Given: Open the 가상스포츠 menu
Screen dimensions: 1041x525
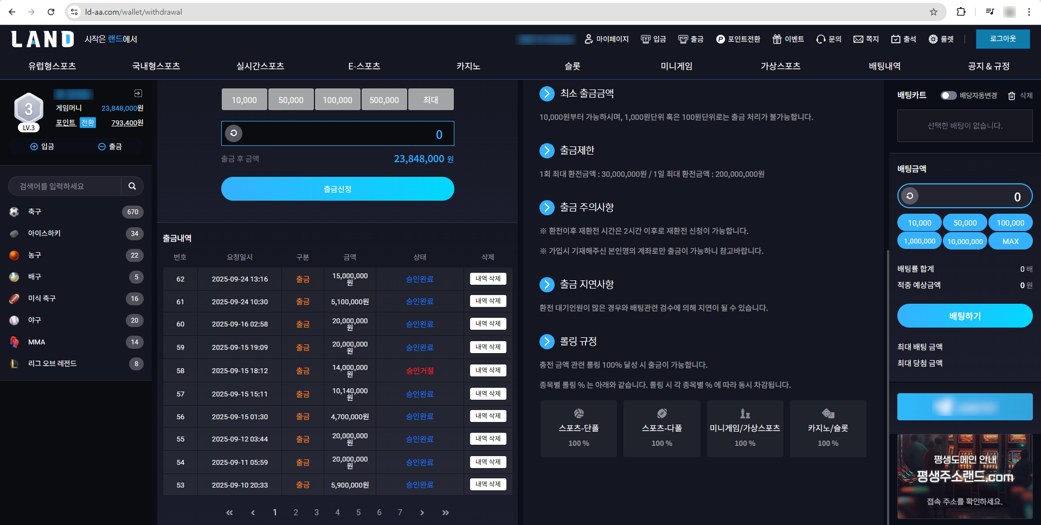Looking at the screenshot, I should (x=781, y=66).
